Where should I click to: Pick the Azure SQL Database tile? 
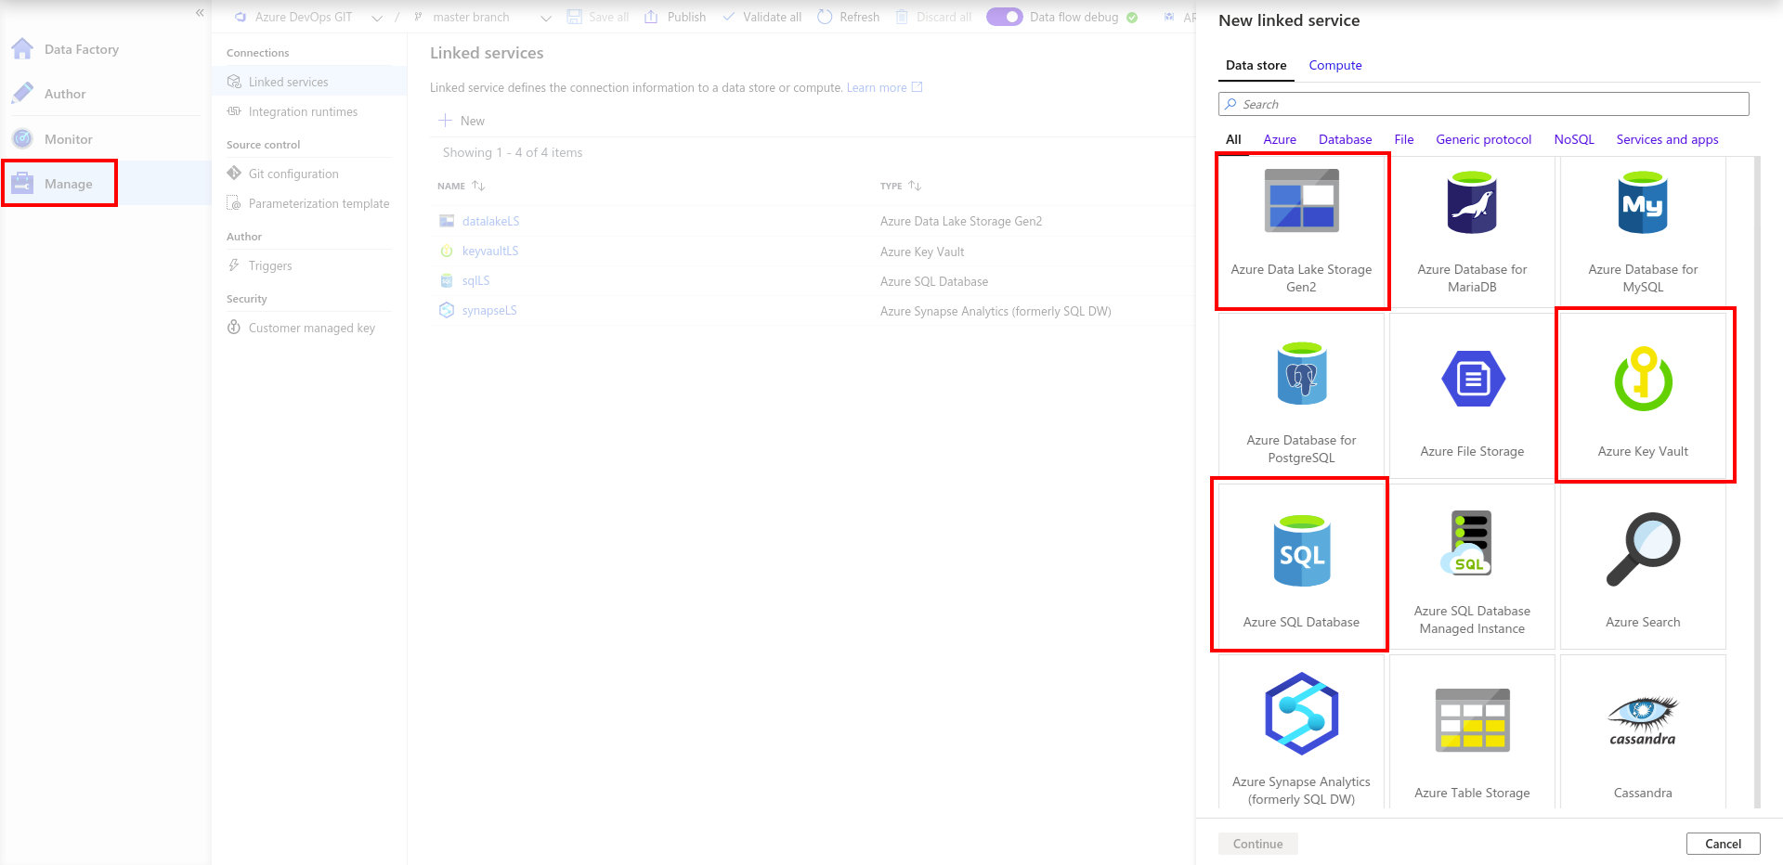1301,566
